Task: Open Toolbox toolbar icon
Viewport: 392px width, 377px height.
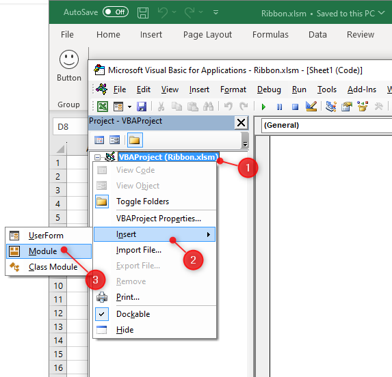Action: [x=378, y=107]
